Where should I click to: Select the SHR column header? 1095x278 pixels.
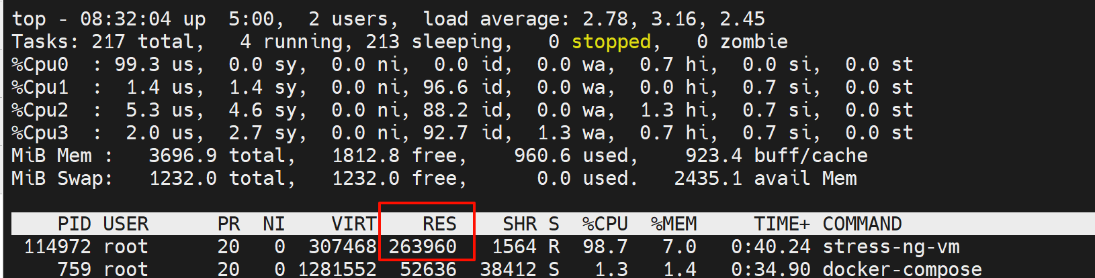coord(519,224)
